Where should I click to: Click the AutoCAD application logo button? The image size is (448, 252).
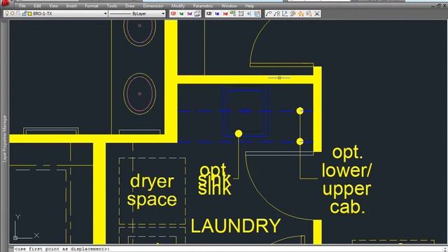pyautogui.click(x=6, y=3)
